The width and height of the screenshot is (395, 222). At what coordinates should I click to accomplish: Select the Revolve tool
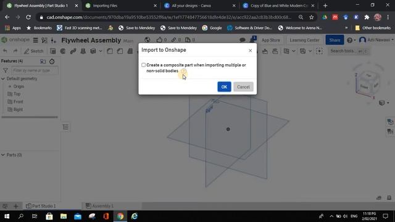[x=63, y=51]
